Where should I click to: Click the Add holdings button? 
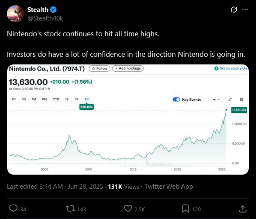[128, 69]
